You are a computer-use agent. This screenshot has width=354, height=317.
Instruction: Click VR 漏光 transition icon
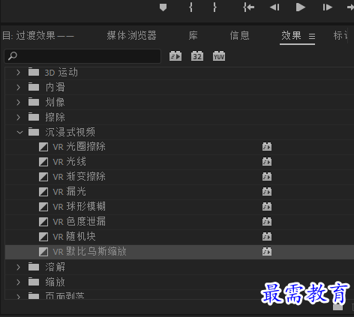coord(43,192)
